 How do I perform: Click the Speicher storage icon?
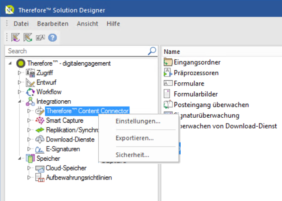point(30,158)
